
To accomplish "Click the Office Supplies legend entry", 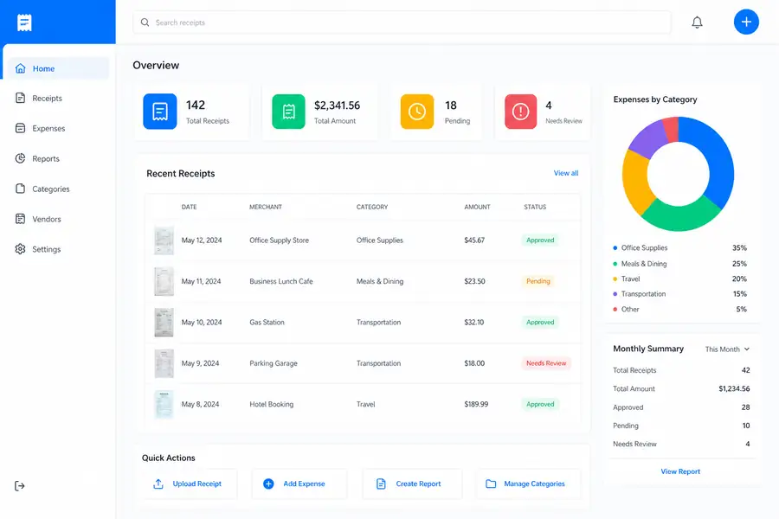I will coord(679,248).
